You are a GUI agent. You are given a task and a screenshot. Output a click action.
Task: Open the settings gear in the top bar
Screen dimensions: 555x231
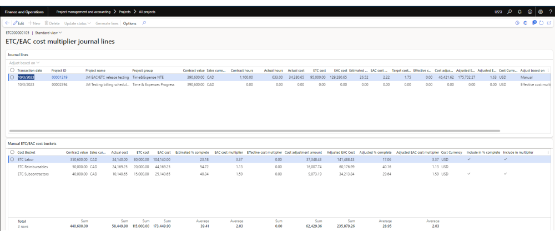click(540, 12)
